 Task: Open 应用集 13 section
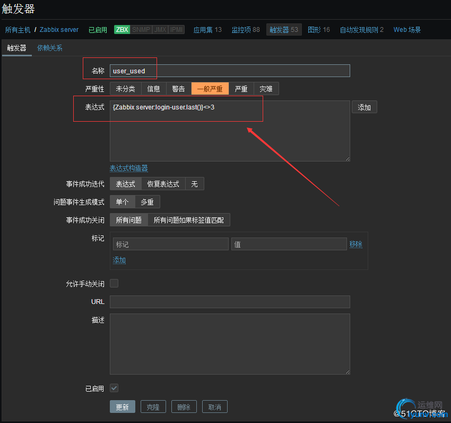[207, 30]
